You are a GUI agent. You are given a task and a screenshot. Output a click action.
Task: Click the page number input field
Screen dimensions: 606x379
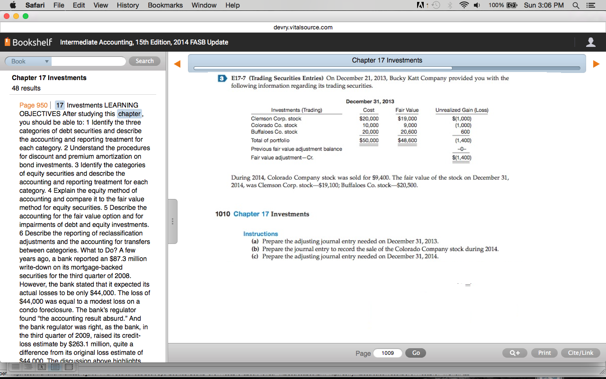pos(388,353)
